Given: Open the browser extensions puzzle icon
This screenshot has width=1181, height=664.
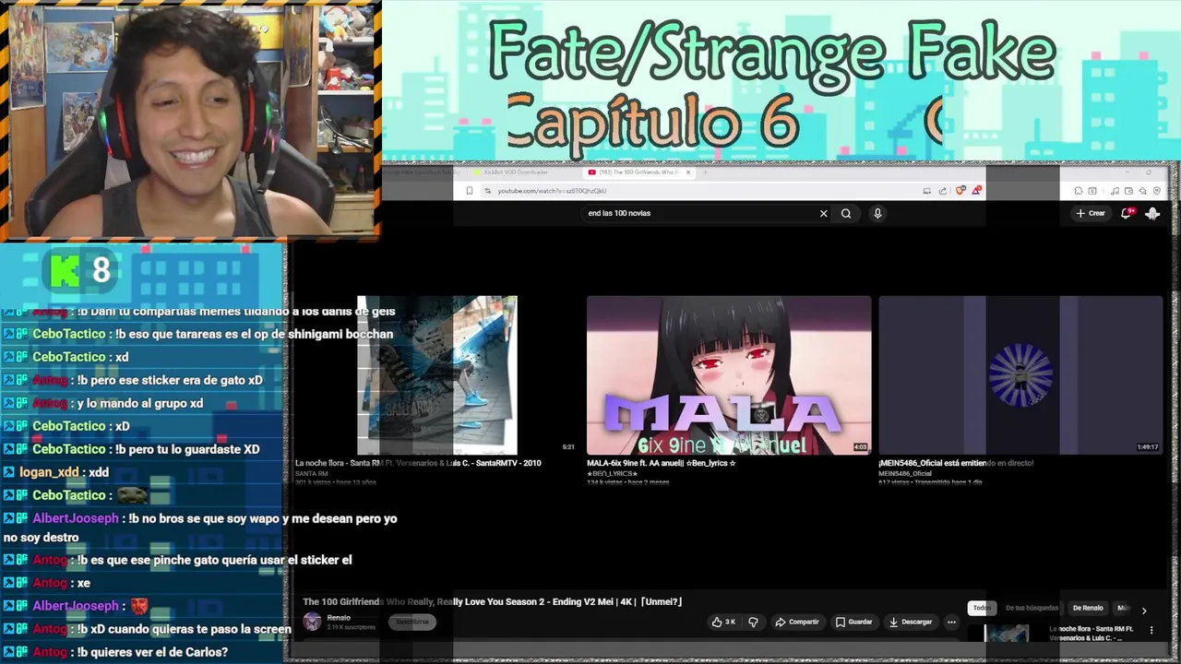Looking at the screenshot, I should click(1078, 191).
